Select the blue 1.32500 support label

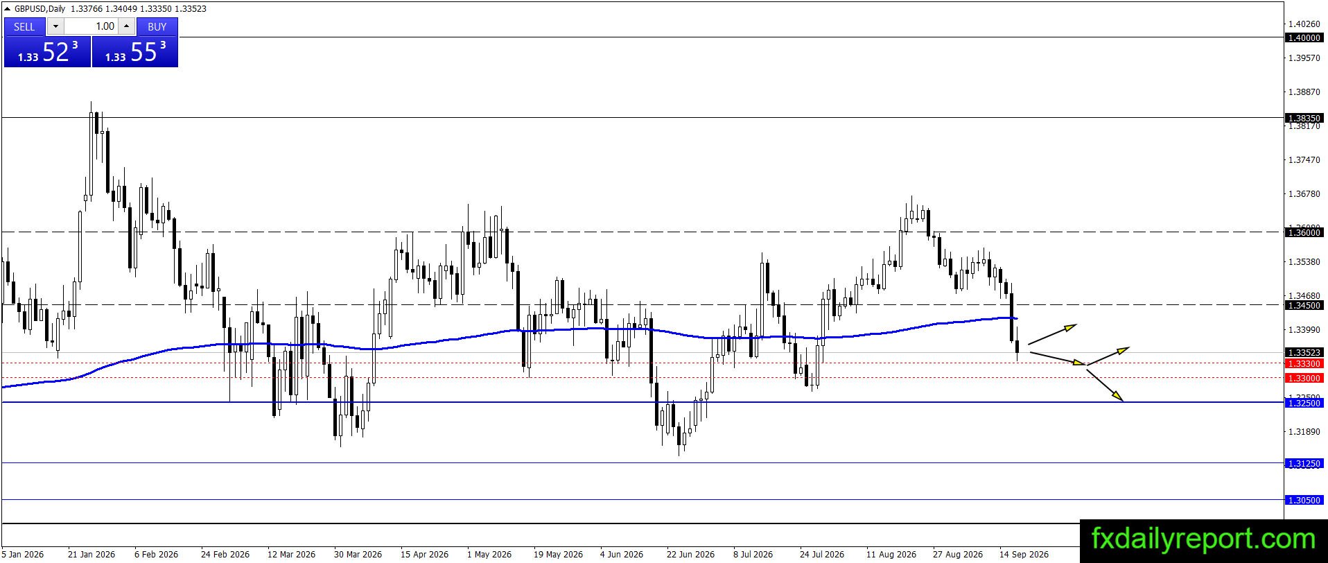(x=1304, y=403)
